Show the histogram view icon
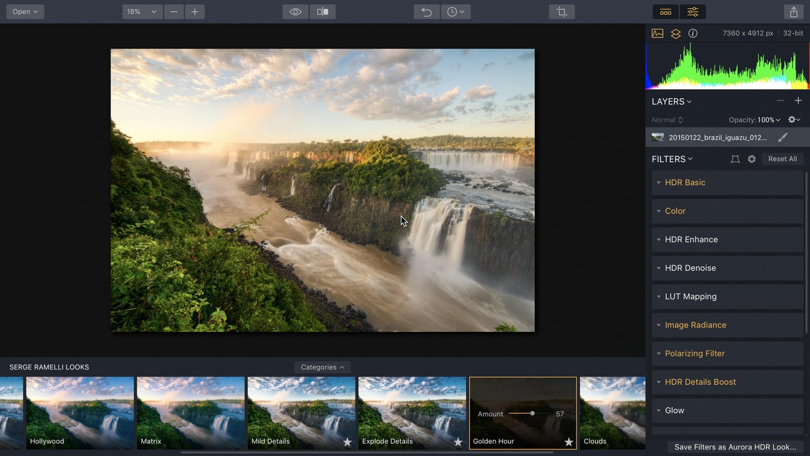 coord(658,33)
